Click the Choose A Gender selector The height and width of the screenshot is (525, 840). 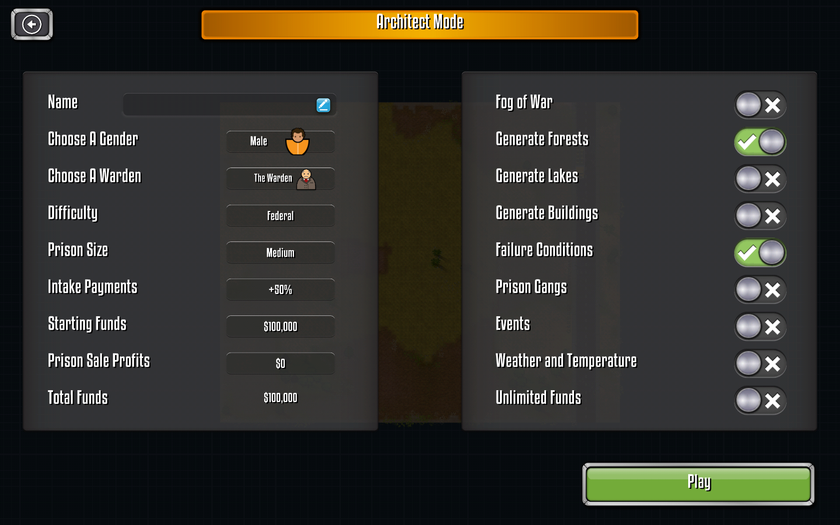tap(280, 141)
